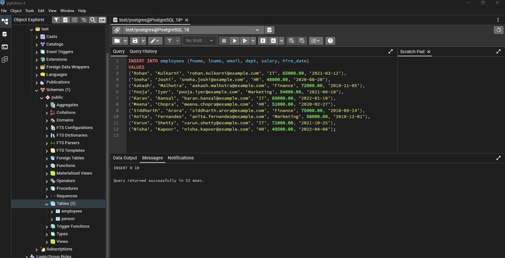Click the Explain Analyze chart button

pyautogui.click(x=273, y=41)
